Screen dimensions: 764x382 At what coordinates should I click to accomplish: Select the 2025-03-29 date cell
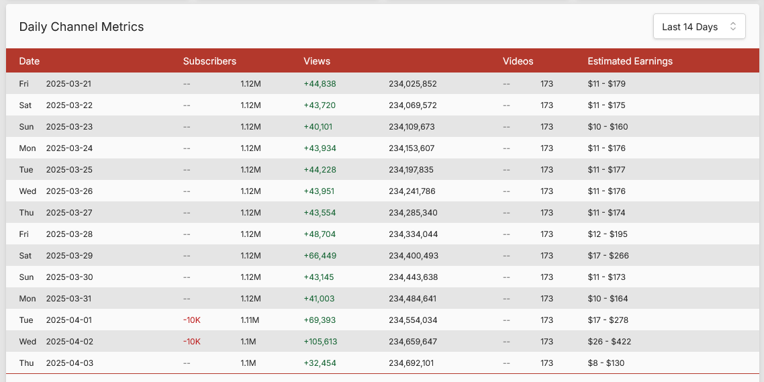tap(68, 256)
